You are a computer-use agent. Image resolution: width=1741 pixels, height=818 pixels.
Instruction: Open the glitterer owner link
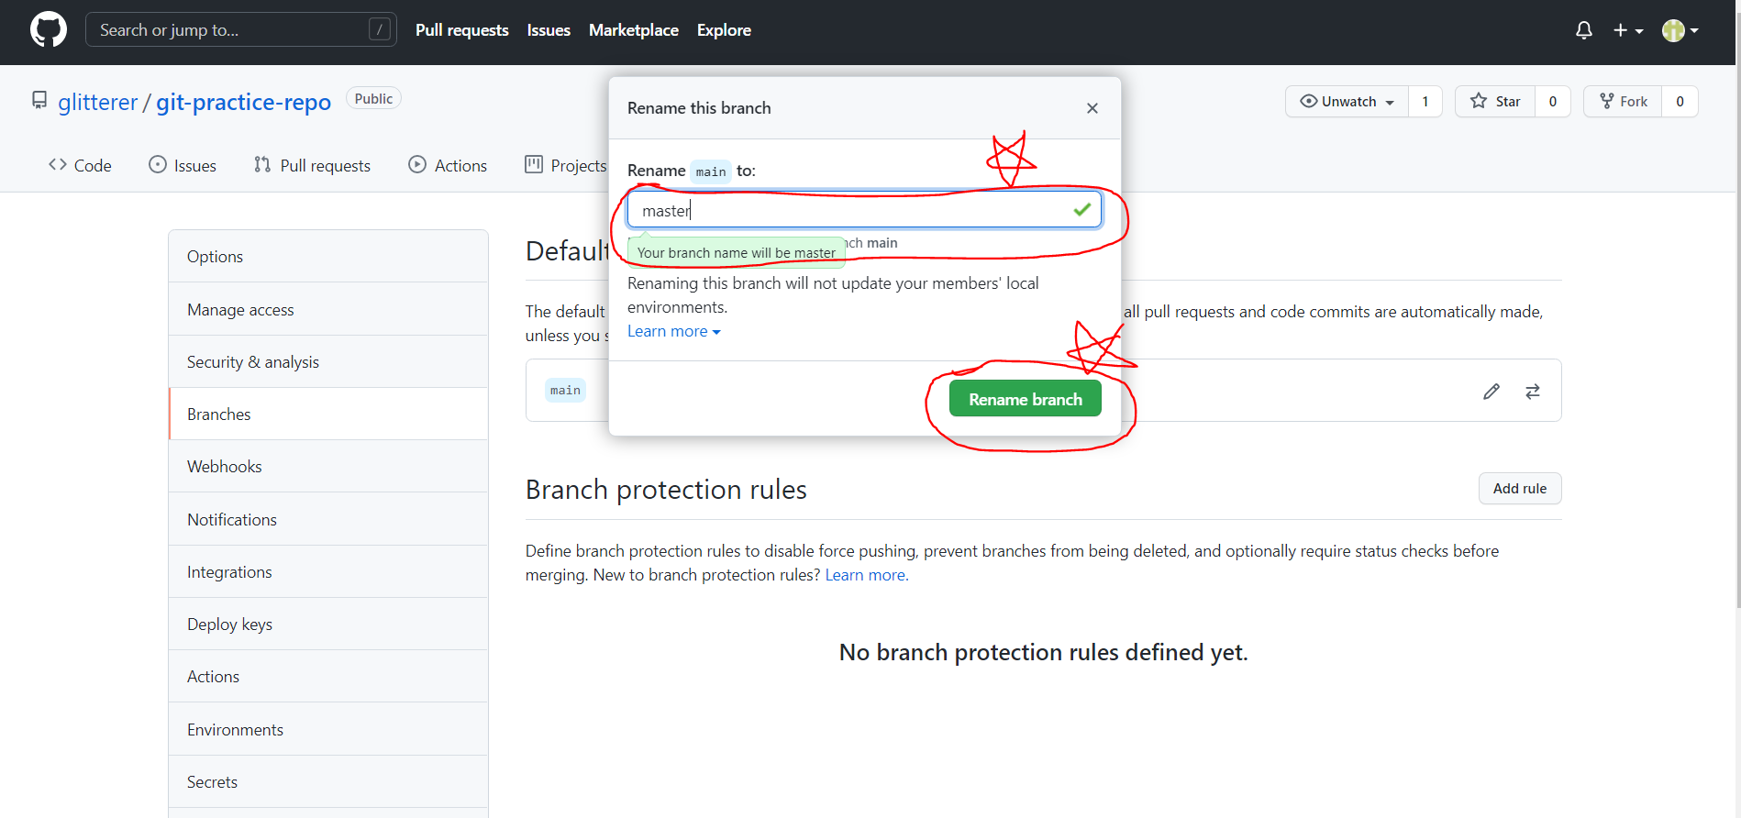coord(97,102)
